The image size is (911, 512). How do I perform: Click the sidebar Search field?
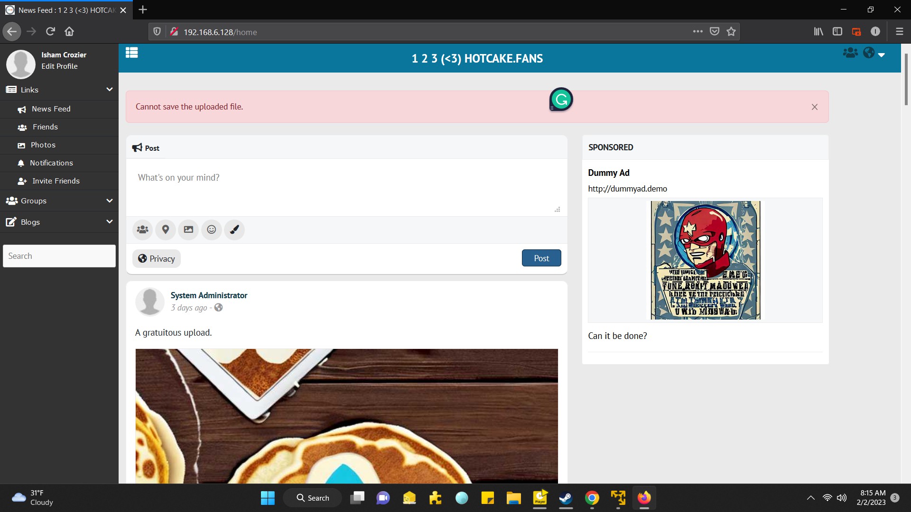tap(59, 256)
